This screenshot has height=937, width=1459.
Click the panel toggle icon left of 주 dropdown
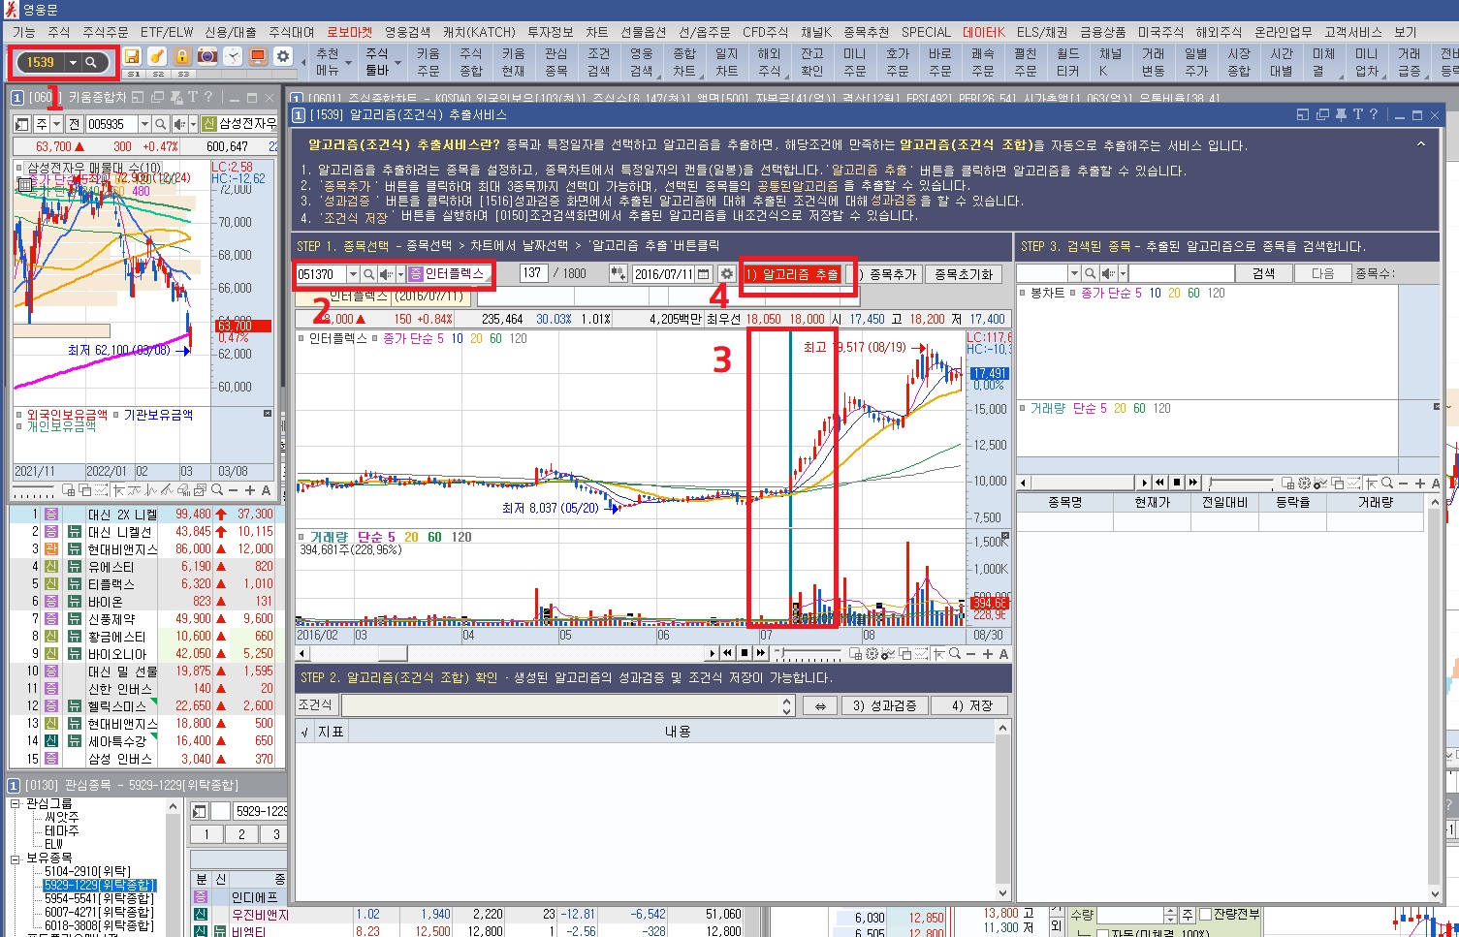pyautogui.click(x=22, y=124)
